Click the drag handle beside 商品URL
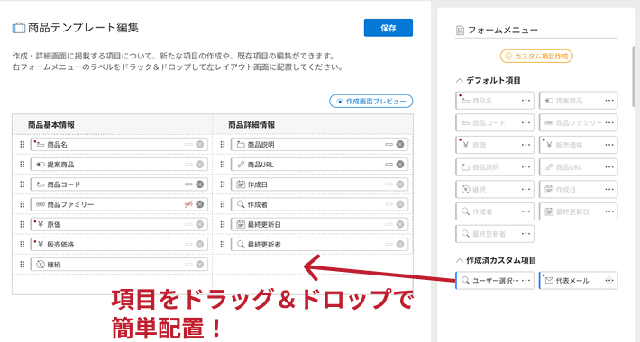640x342 pixels. 223,165
